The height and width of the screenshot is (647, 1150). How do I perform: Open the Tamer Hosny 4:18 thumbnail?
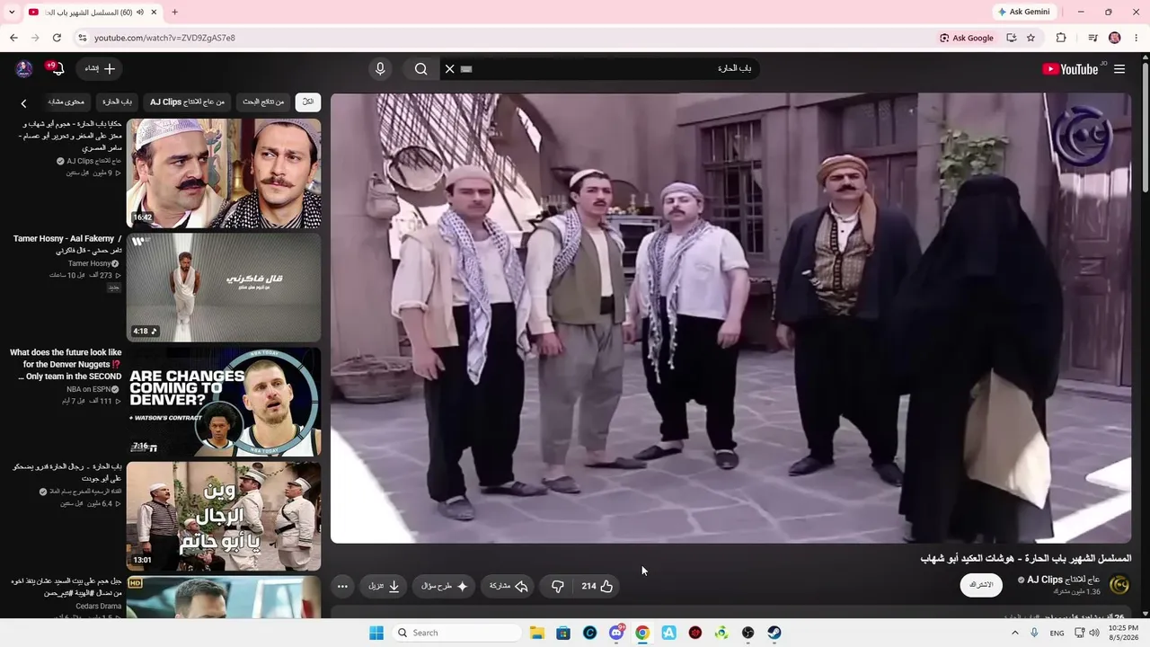(x=224, y=288)
